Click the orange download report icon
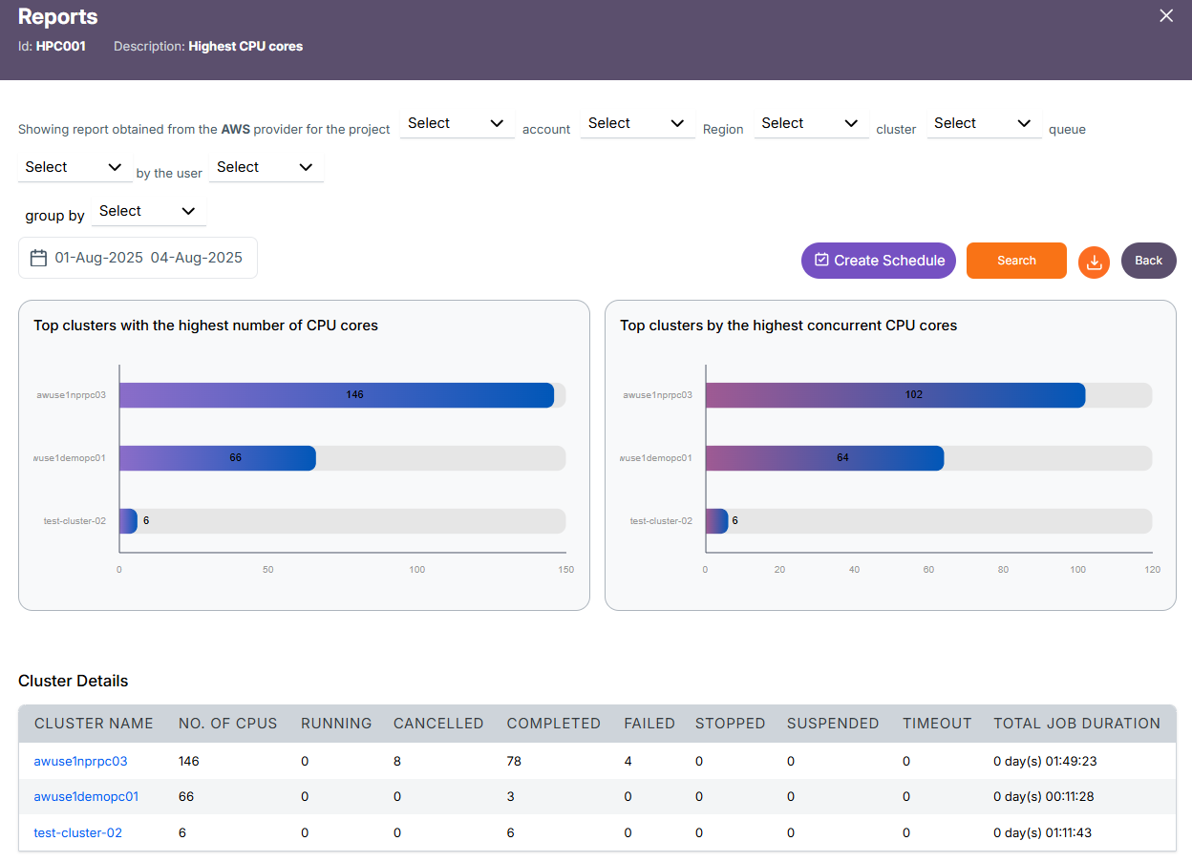Screen dimensions: 1192x862 [x=1094, y=263]
